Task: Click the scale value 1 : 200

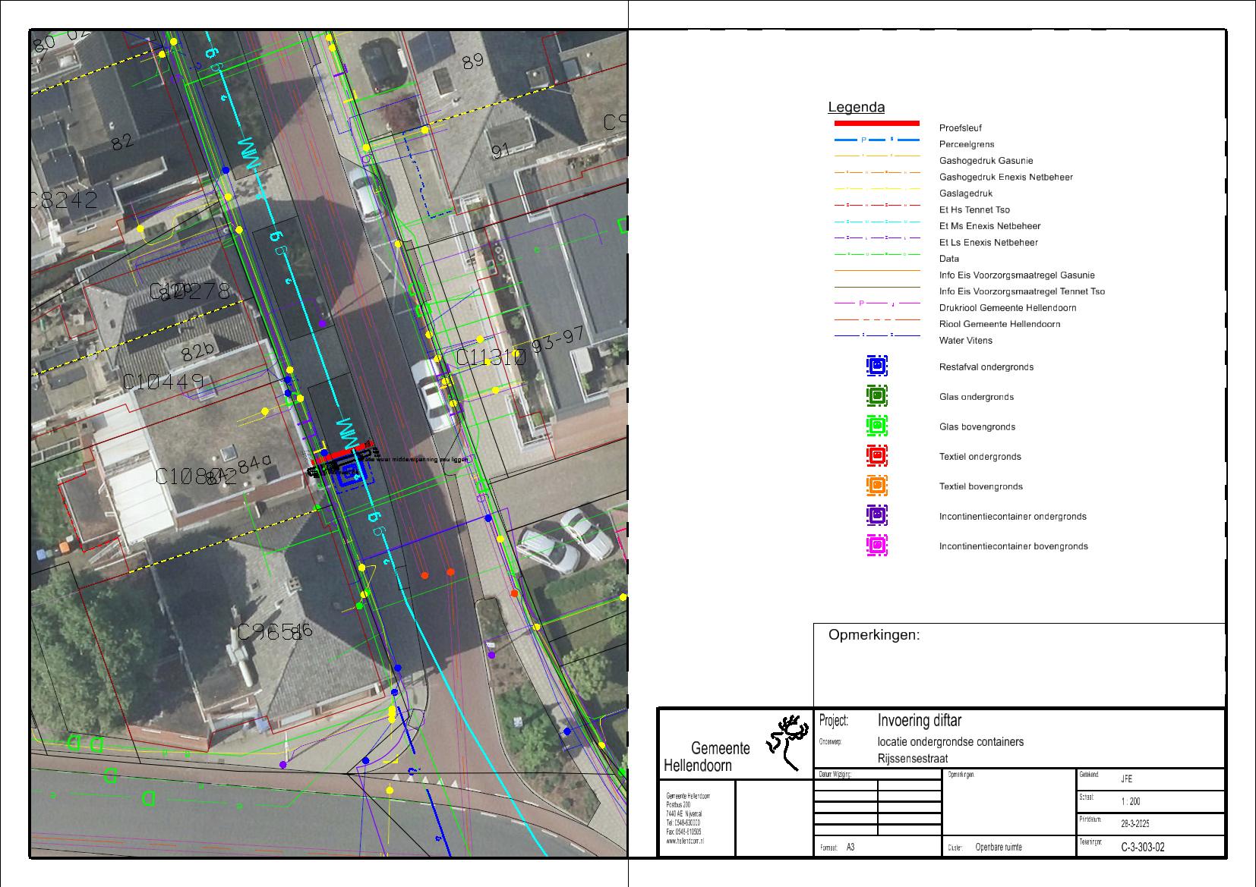Action: click(x=1130, y=802)
